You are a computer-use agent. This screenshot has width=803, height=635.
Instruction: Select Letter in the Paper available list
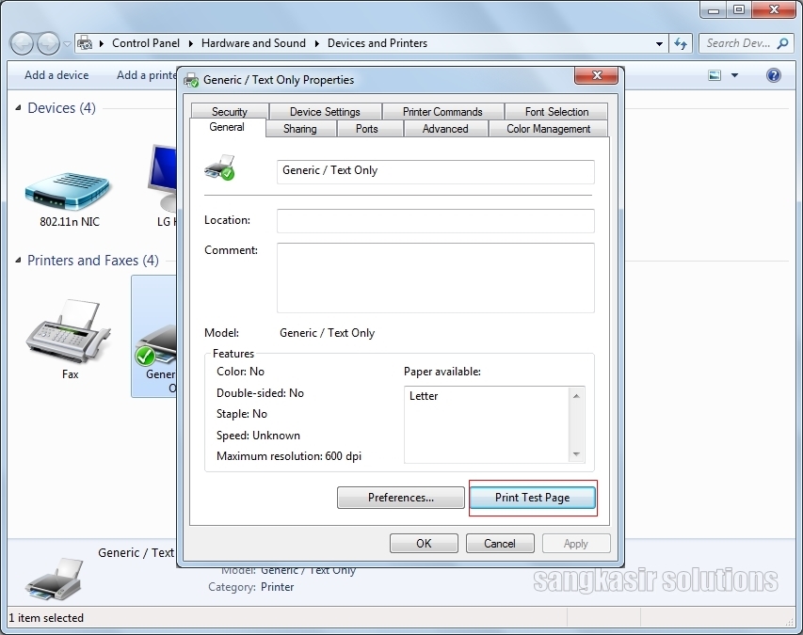pyautogui.click(x=424, y=396)
